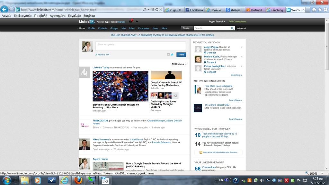Open the zoom 100% dropdown arrow
This screenshot has width=329, height=185.
pos(322,173)
